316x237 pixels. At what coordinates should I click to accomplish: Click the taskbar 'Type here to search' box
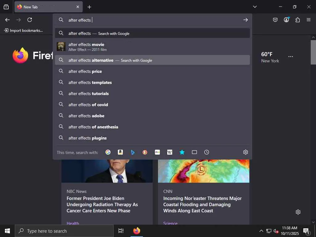click(x=64, y=231)
